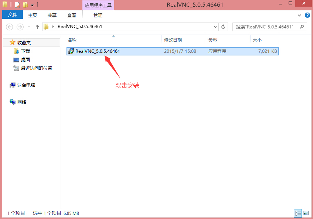Viewport: 313px width, 219px height.
Task: Click the Refresh button beside address bar
Action: [x=223, y=27]
